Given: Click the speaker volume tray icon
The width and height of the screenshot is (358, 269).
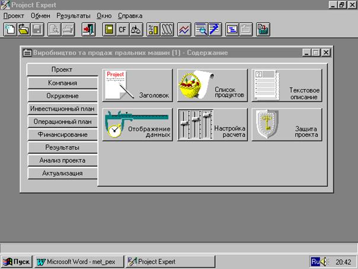Looking at the screenshot, I should (324, 261).
